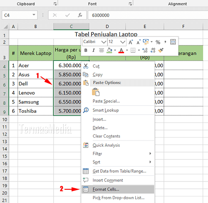Click the Center align icon in mini toolbar
Screen dimensions: 208x203
pyautogui.click(x=102, y=51)
